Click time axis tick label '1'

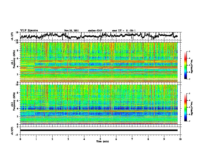click(x=36, y=139)
